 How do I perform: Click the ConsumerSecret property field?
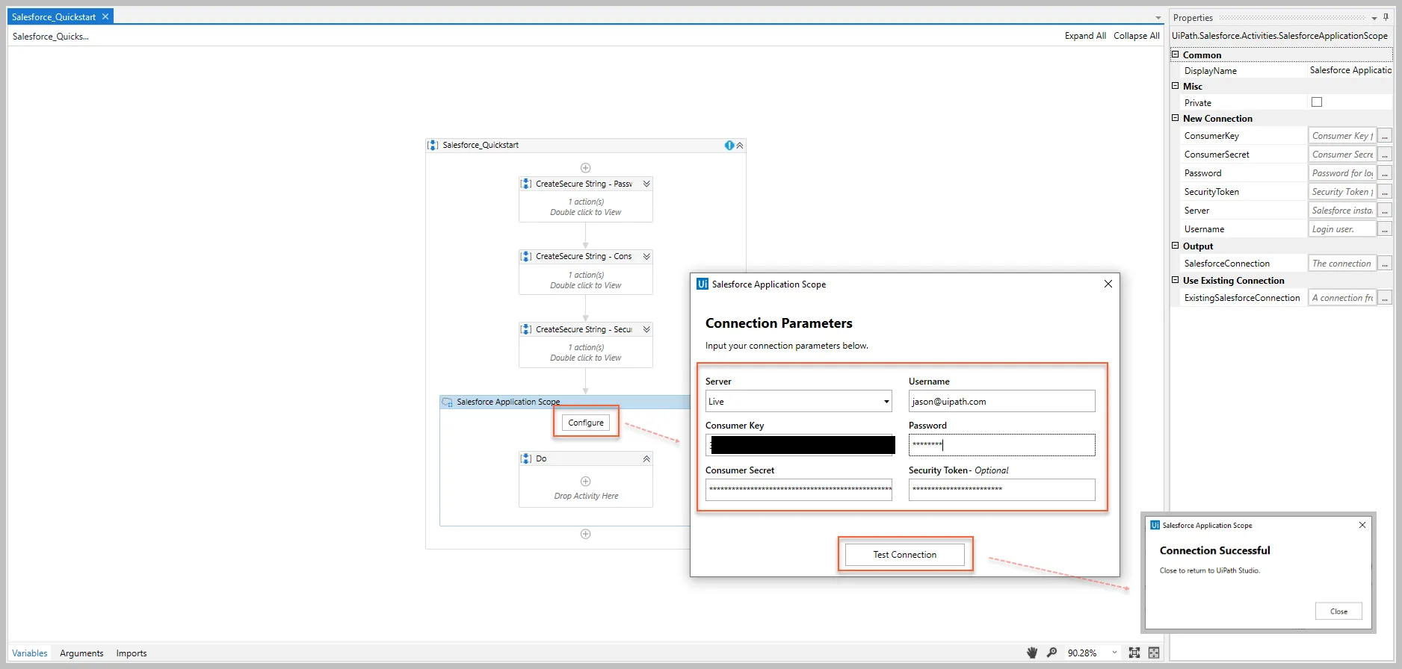pos(1342,155)
